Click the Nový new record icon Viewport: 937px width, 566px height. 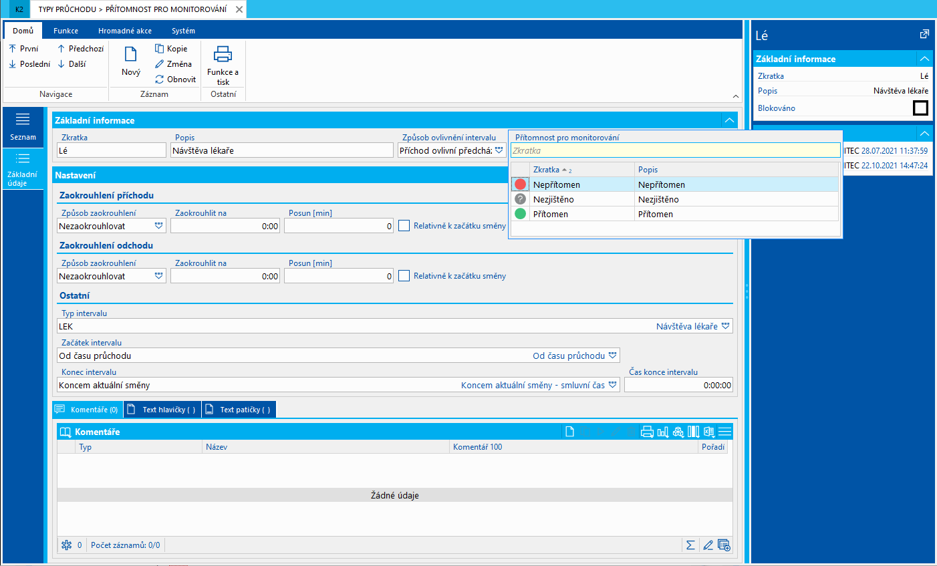click(131, 55)
